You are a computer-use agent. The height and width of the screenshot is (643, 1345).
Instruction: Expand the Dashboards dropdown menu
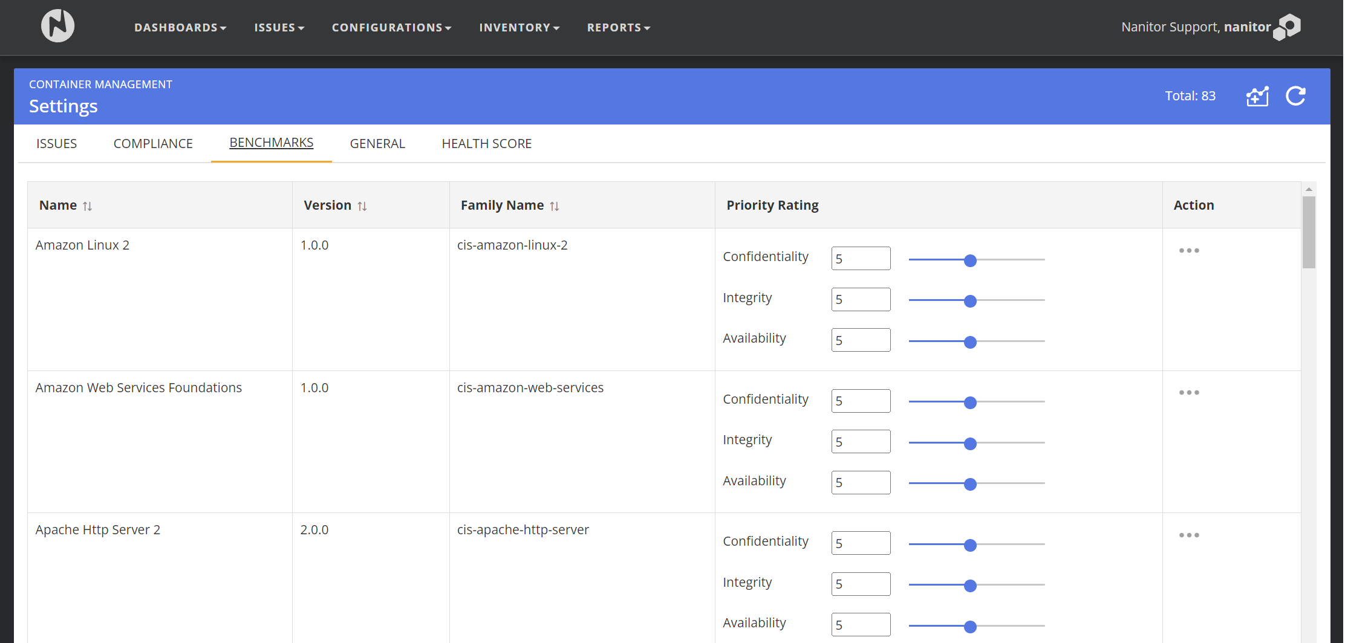coord(180,28)
